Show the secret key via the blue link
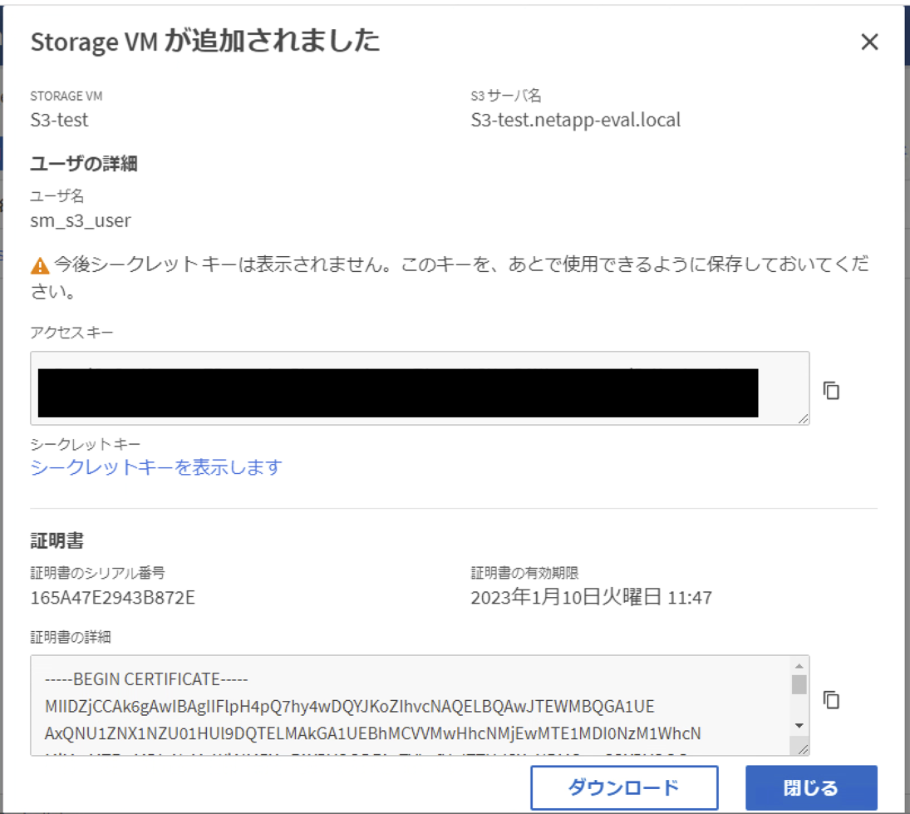 pos(156,467)
